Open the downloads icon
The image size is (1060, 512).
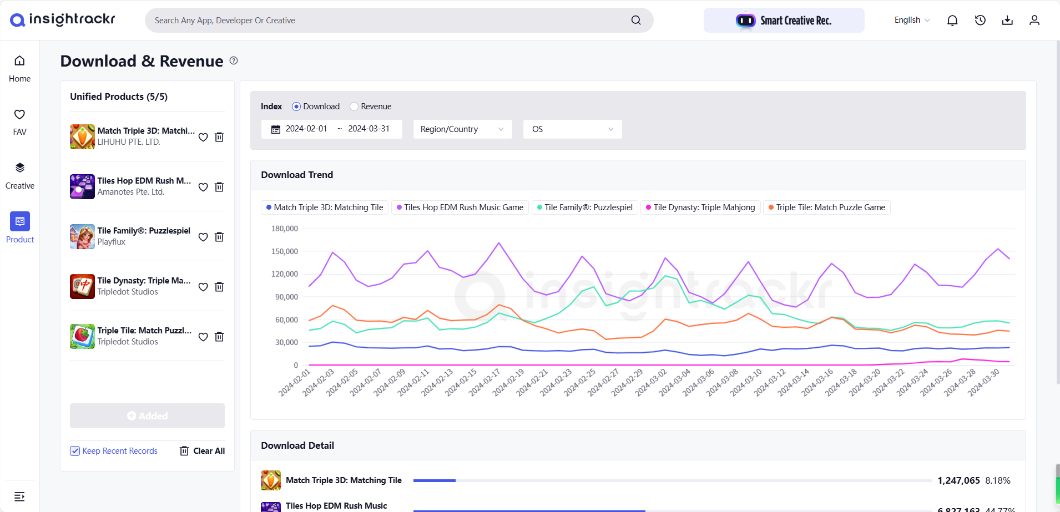[x=1007, y=21]
